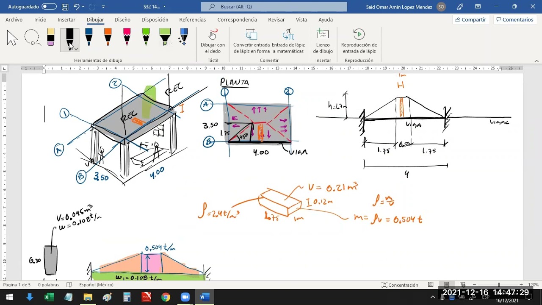Open the pen-and-star coming soon features icon
This screenshot has width=542, height=305.
tap(460, 7)
